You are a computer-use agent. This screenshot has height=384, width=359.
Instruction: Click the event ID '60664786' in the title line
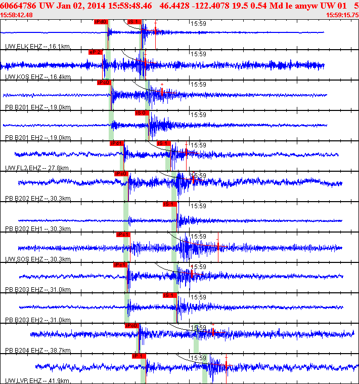coord(18,6)
